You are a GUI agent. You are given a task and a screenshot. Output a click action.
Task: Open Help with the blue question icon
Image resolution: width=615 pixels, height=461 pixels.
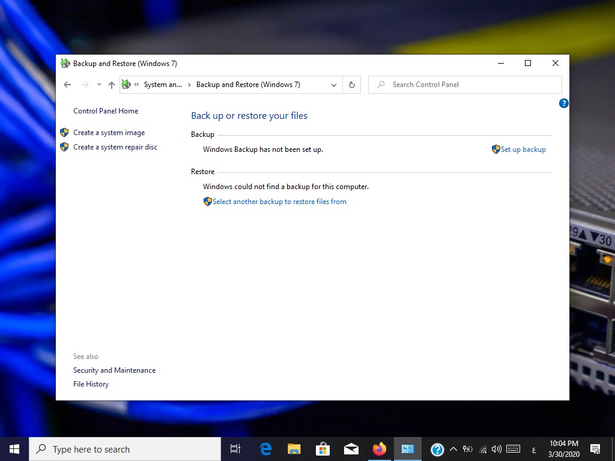(x=563, y=103)
